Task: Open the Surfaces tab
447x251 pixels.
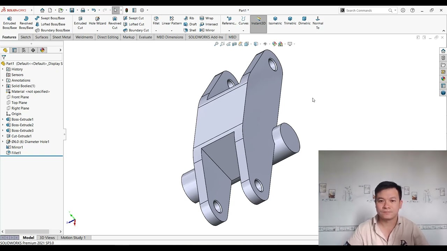Action: coord(42,37)
